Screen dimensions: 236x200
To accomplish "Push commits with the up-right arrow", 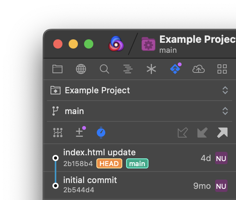I will [222, 133].
